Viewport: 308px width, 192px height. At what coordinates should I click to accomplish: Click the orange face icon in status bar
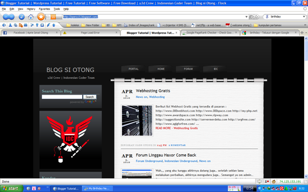click(x=274, y=181)
